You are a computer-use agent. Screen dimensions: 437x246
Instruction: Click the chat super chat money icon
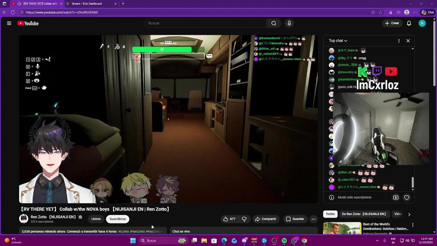[396, 197]
